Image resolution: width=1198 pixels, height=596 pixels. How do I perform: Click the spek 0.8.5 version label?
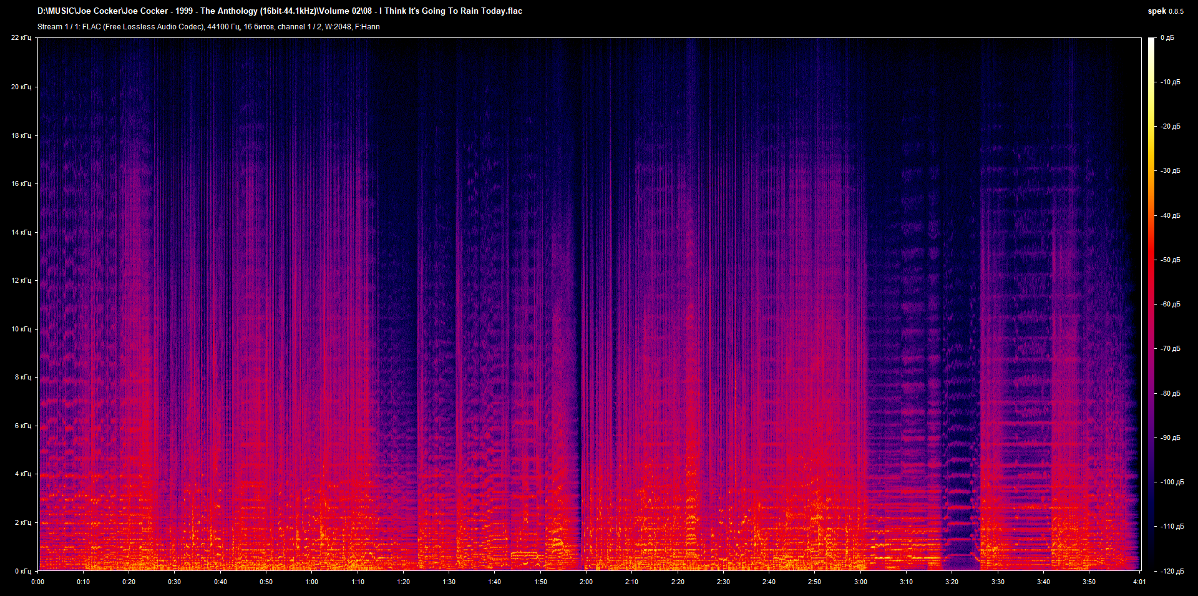[1166, 11]
